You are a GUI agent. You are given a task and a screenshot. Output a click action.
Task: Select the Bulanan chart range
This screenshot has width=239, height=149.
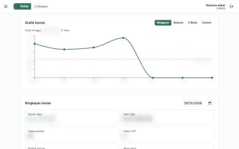(178, 23)
